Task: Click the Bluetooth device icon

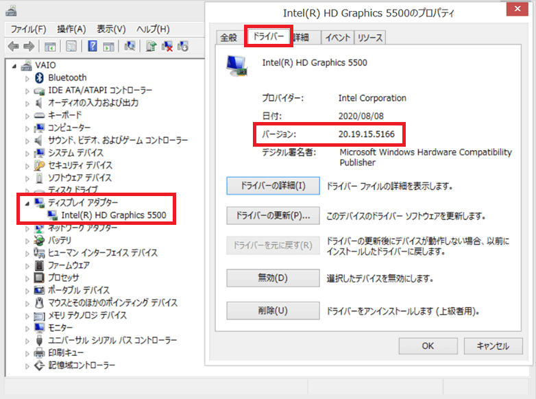Action: (39, 77)
